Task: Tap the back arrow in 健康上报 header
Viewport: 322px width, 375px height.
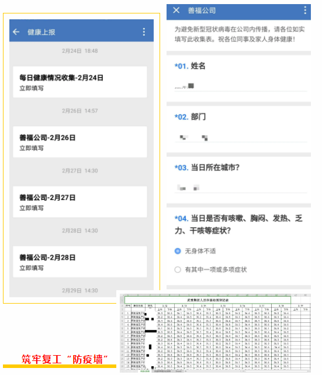Action: pyautogui.click(x=16, y=32)
